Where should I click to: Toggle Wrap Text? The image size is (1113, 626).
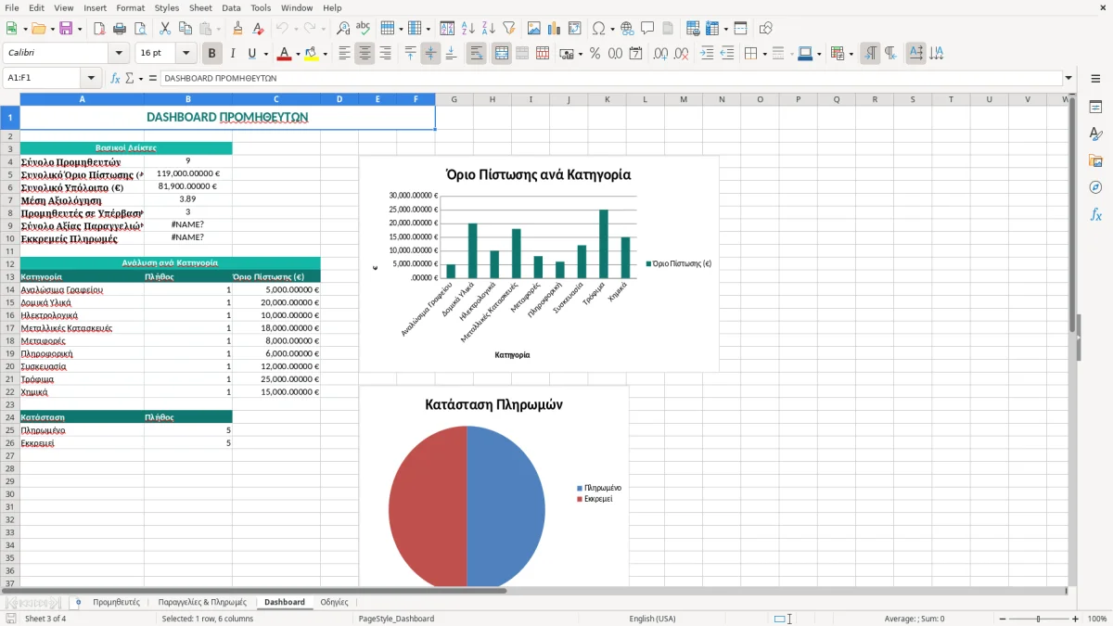[x=476, y=54]
